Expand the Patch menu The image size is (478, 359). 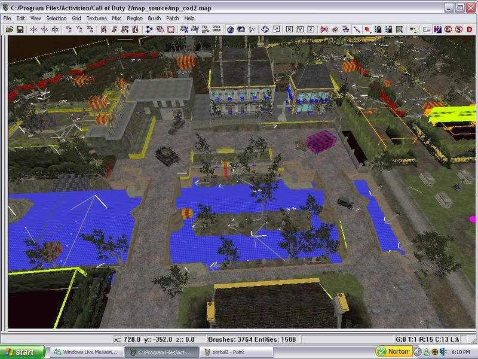coord(173,19)
